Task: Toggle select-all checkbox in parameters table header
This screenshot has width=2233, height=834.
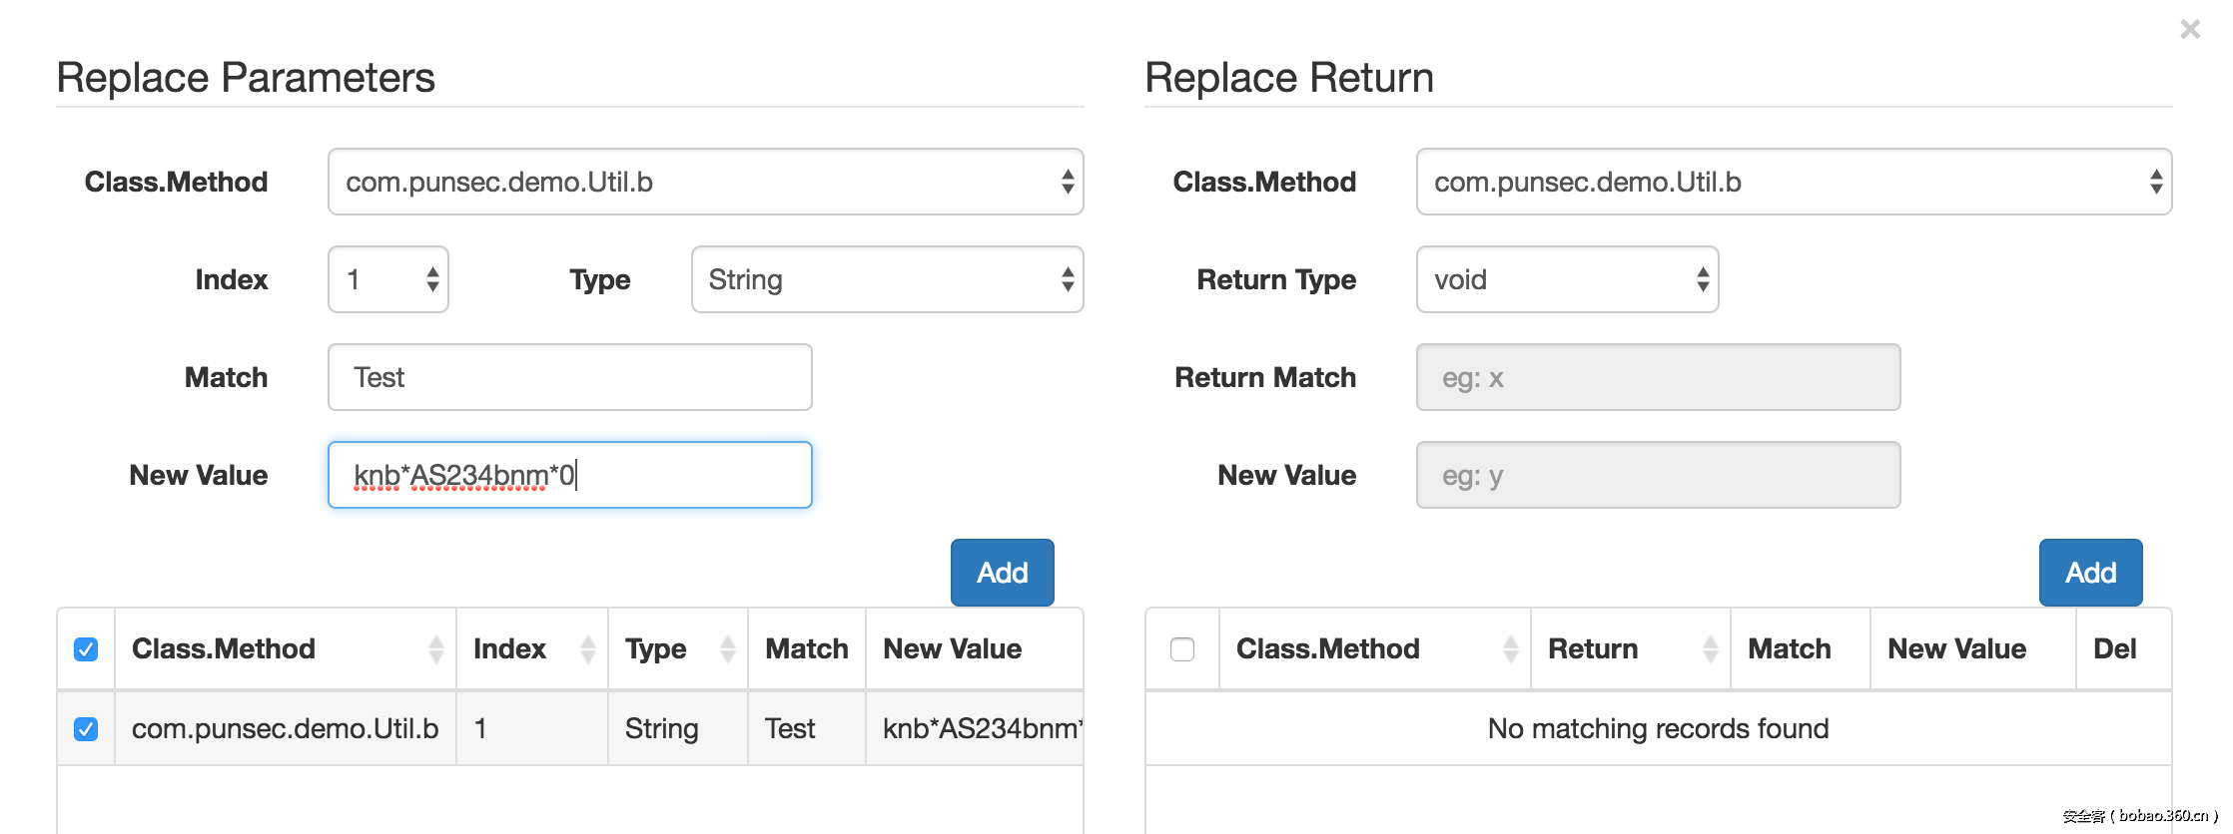Action: [x=86, y=649]
